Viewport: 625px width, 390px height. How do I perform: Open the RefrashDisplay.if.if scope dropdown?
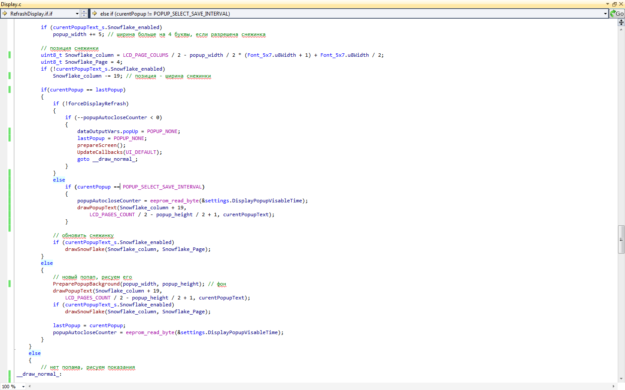40,13
